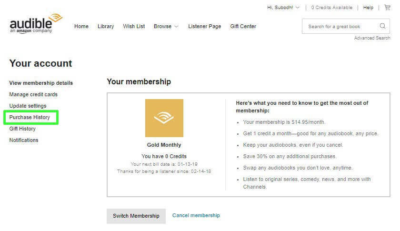Open Notifications settings link

point(24,140)
